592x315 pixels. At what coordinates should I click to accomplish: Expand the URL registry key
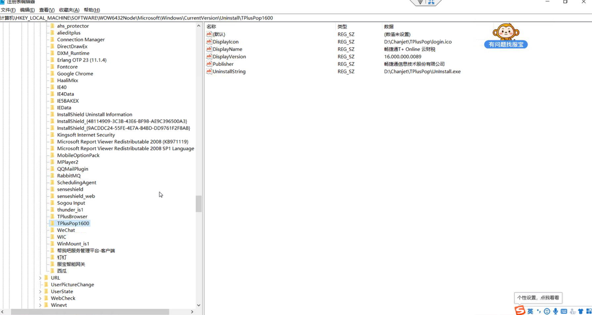[40, 278]
